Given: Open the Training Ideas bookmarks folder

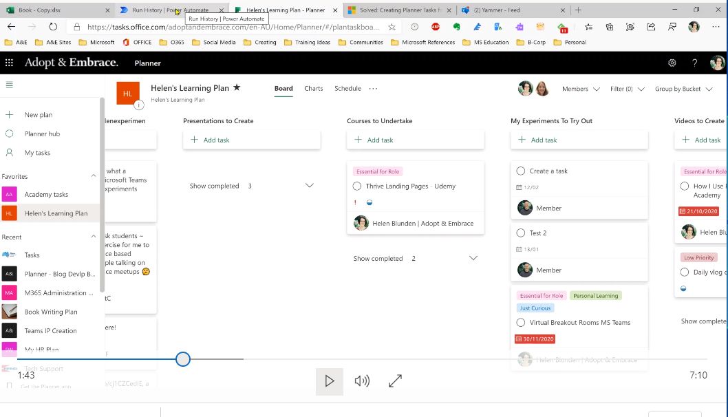Looking at the screenshot, I should (x=308, y=42).
